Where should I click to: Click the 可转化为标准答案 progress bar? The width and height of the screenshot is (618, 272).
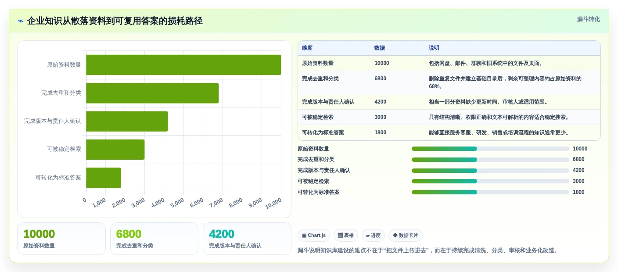tap(490, 192)
